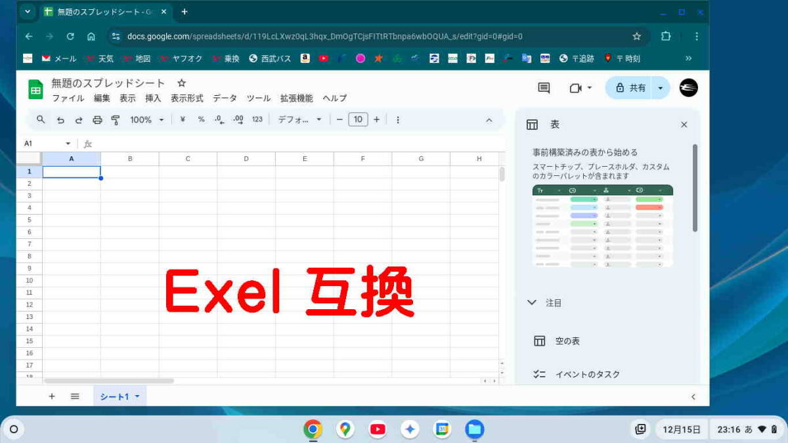
Task: Open the 123 number formats menu
Action: 257,119
